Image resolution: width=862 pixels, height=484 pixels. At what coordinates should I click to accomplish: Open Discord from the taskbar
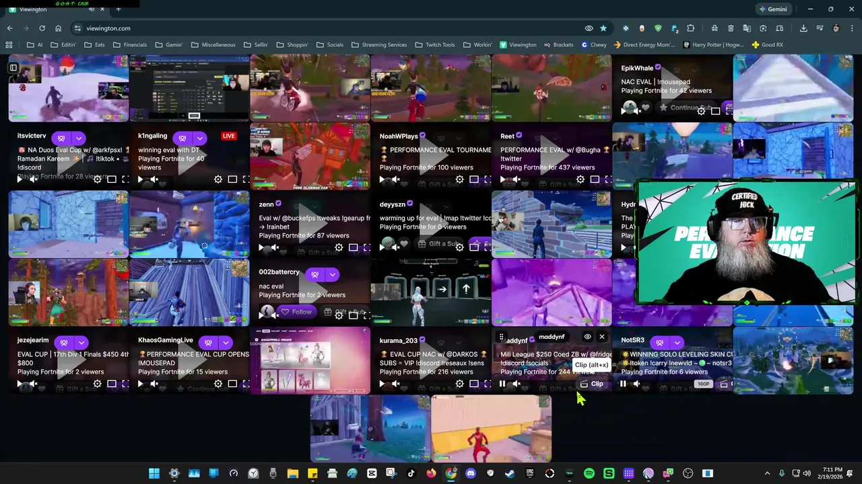pyautogui.click(x=471, y=473)
